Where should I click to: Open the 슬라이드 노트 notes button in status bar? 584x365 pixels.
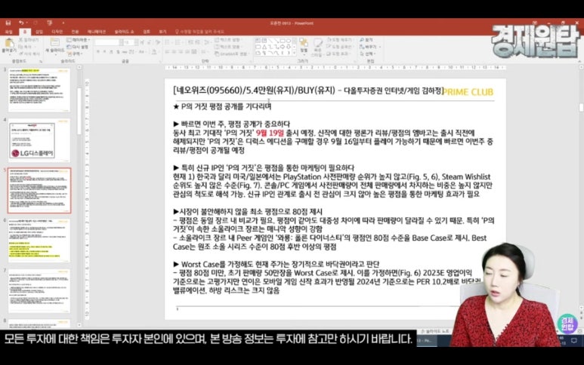coord(434,331)
